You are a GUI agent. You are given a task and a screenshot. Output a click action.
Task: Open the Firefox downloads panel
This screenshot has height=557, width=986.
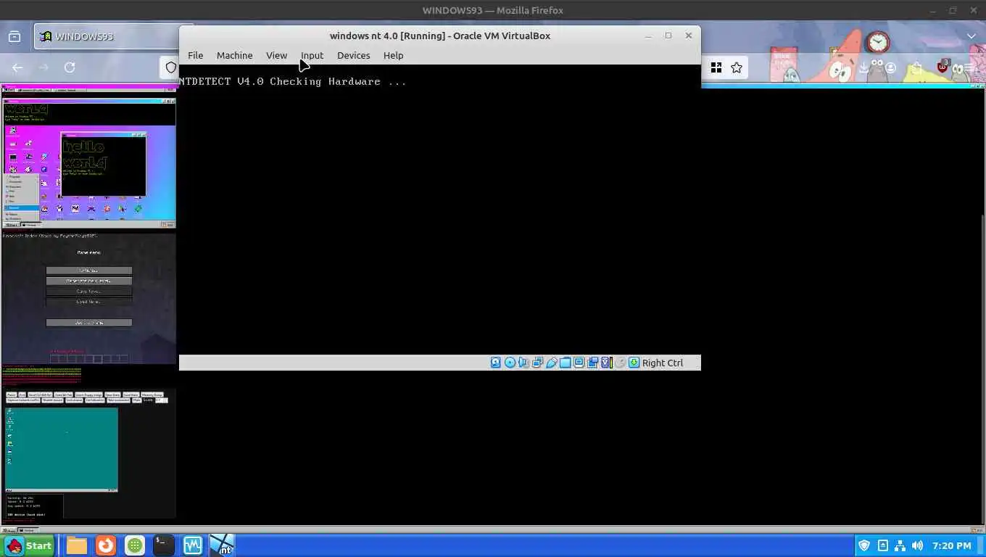(x=863, y=67)
